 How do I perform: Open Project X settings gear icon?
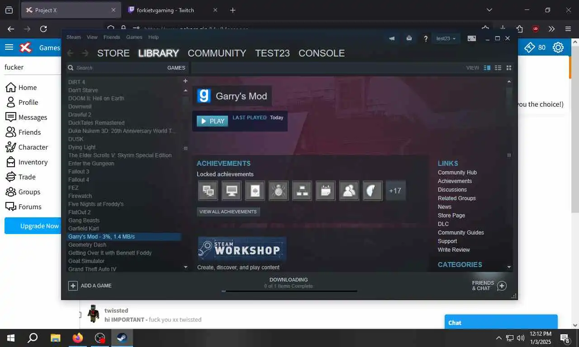(x=558, y=47)
